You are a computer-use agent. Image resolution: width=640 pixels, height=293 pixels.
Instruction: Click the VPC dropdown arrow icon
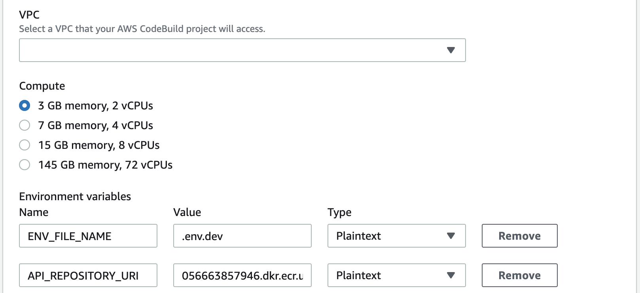click(451, 50)
